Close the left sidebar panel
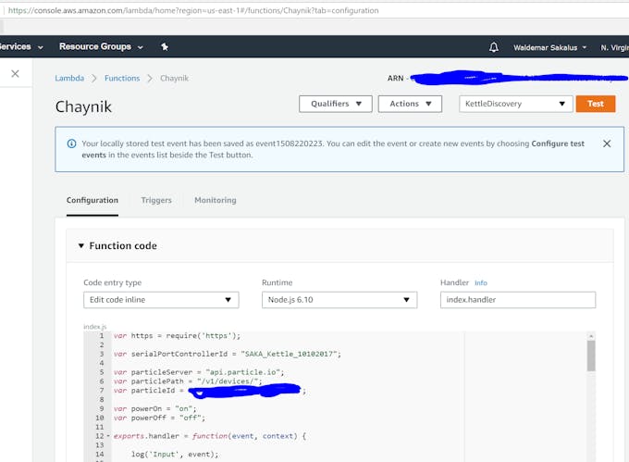629x462 pixels. (15, 74)
